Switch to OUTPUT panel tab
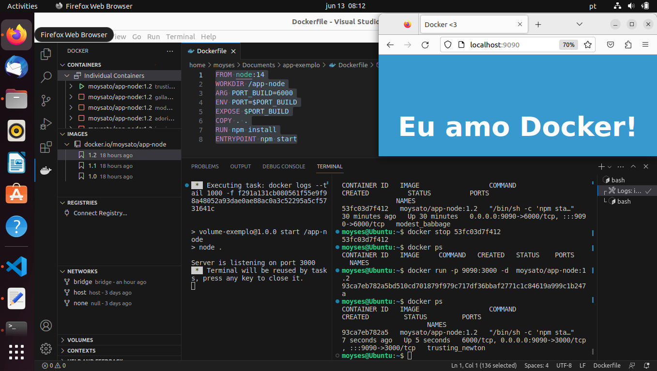 pyautogui.click(x=241, y=166)
